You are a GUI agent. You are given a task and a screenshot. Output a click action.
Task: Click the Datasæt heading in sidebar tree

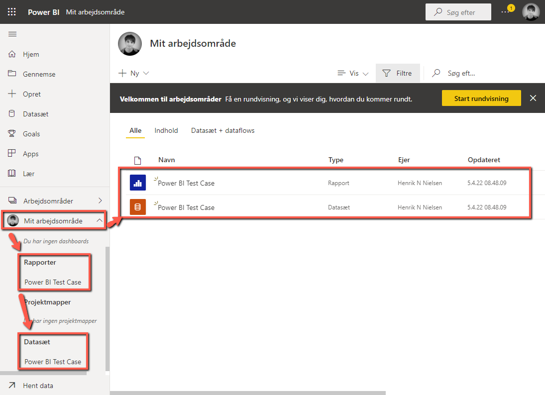click(x=37, y=342)
